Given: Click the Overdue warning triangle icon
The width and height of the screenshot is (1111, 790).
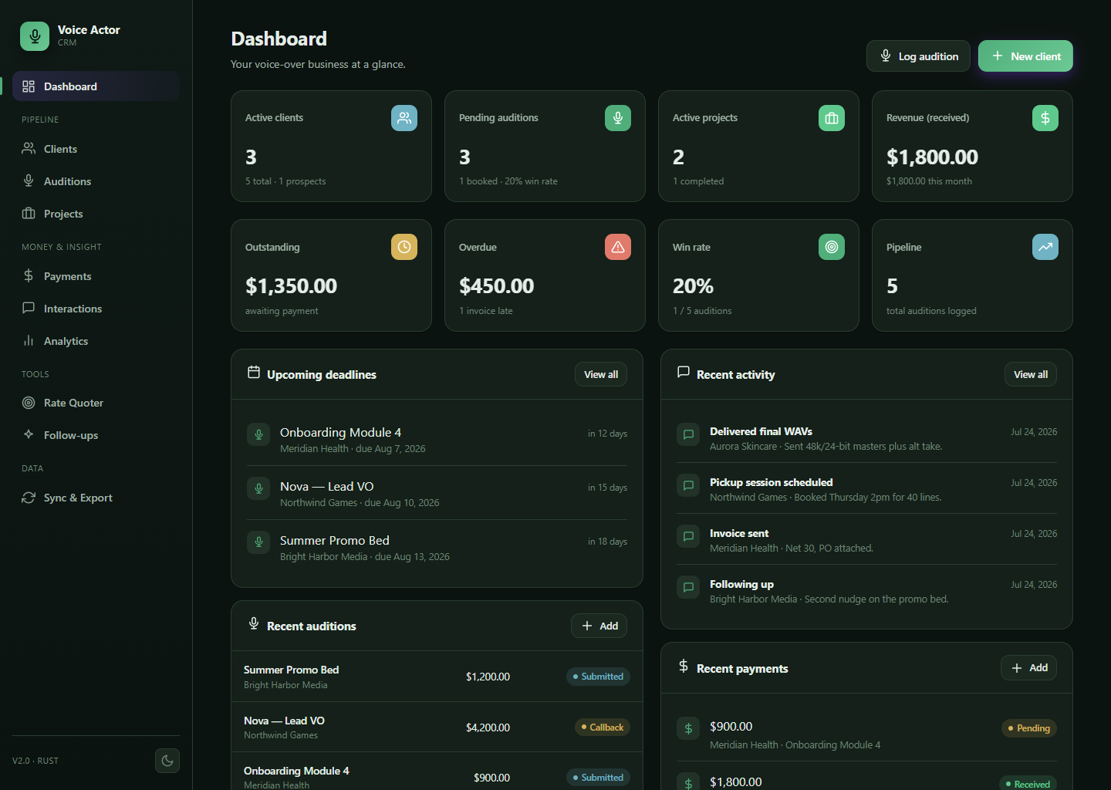Looking at the screenshot, I should click(618, 247).
